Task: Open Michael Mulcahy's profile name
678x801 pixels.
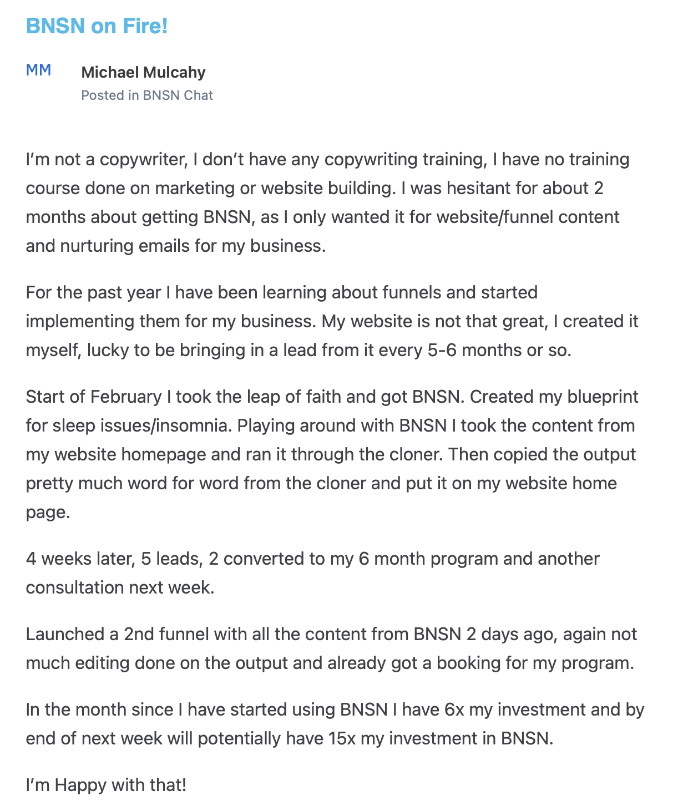Action: pyautogui.click(x=143, y=72)
